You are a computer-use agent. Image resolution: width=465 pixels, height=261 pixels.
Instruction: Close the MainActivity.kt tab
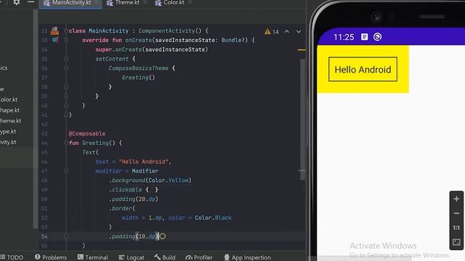point(97,2)
